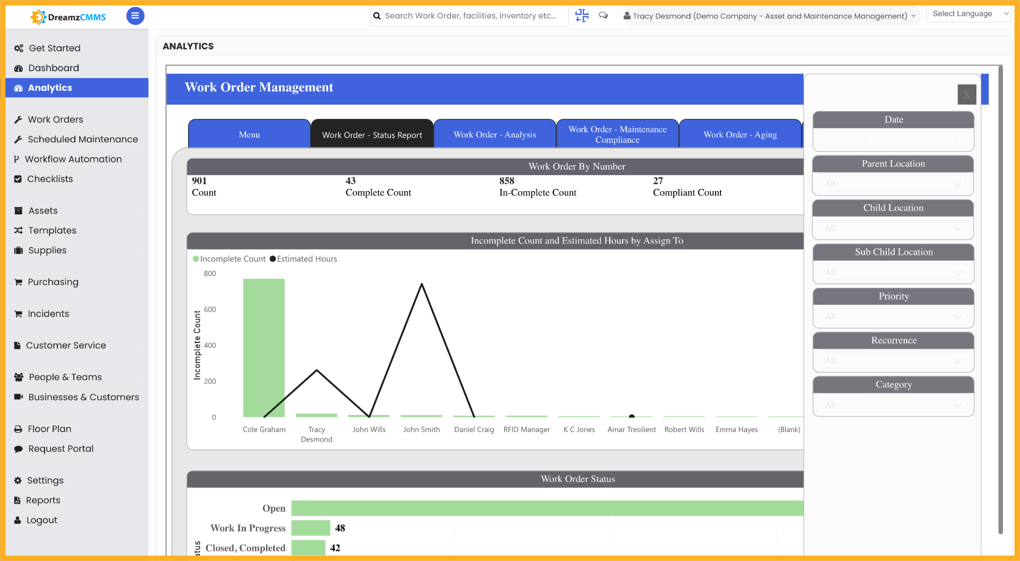
Task: Click the 27 Compliant Count value
Action: 658,181
